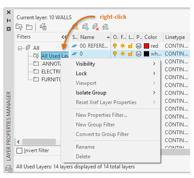Click the New Group Filter folder icon
The width and height of the screenshot is (194, 178).
(29, 27)
